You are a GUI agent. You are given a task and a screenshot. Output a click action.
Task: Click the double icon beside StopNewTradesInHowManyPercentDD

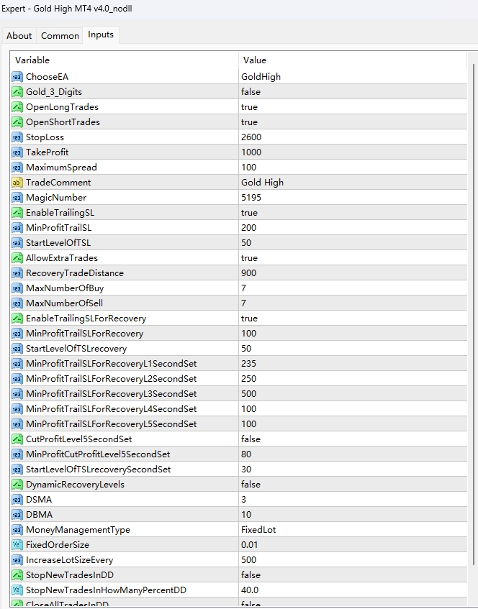[x=17, y=590]
